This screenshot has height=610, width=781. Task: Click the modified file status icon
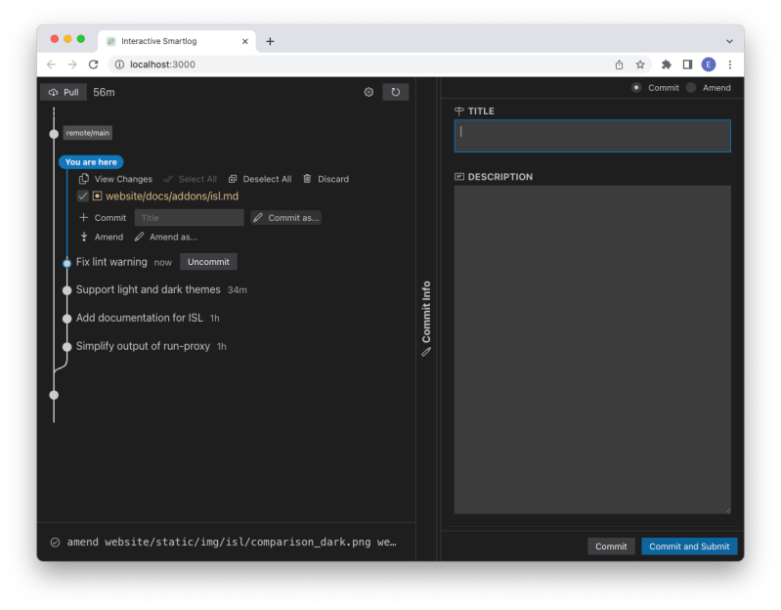[97, 196]
